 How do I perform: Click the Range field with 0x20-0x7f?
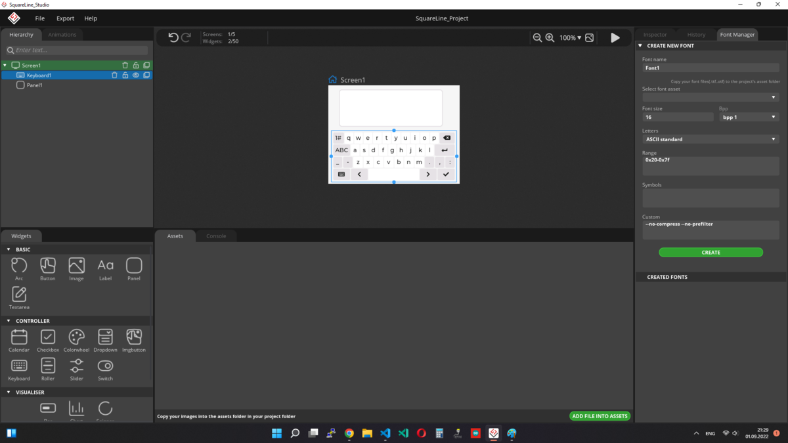pos(711,166)
